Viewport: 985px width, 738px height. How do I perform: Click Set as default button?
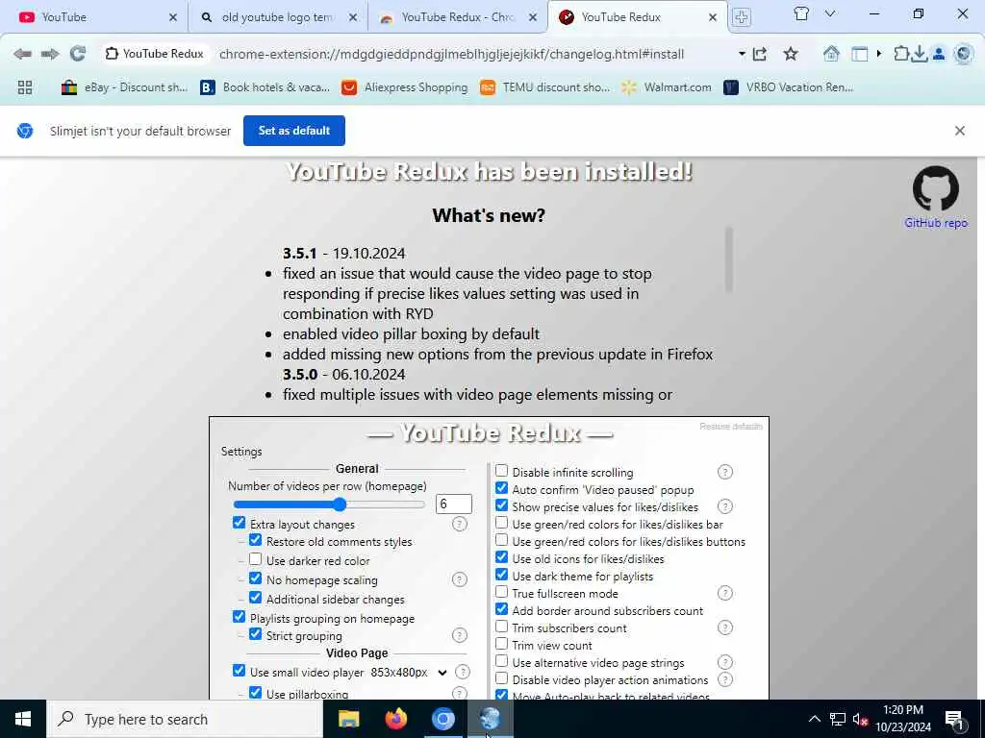tap(294, 131)
